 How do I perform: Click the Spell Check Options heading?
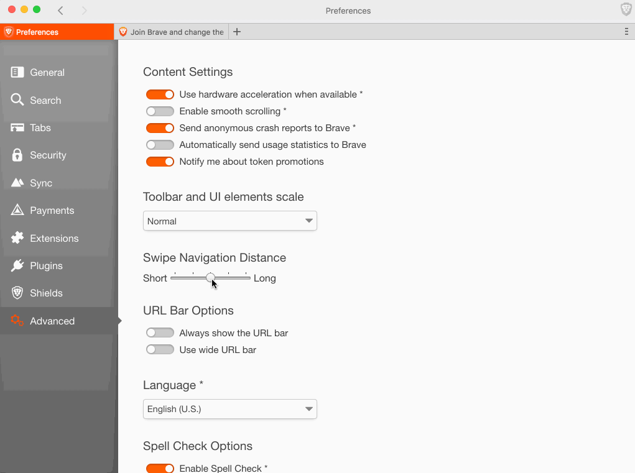198,446
